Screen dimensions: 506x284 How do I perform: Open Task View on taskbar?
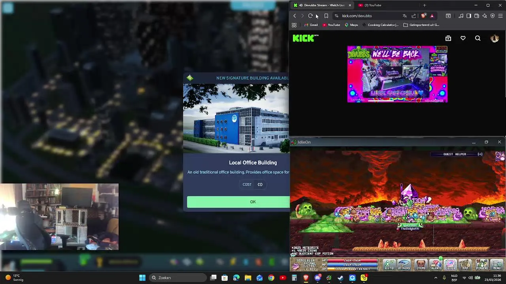pos(213,278)
